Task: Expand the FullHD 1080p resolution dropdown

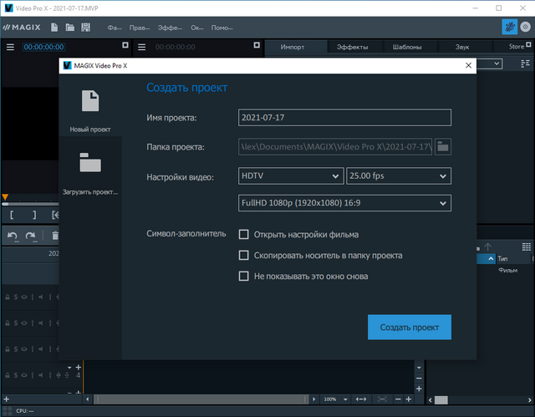Action: click(x=344, y=203)
